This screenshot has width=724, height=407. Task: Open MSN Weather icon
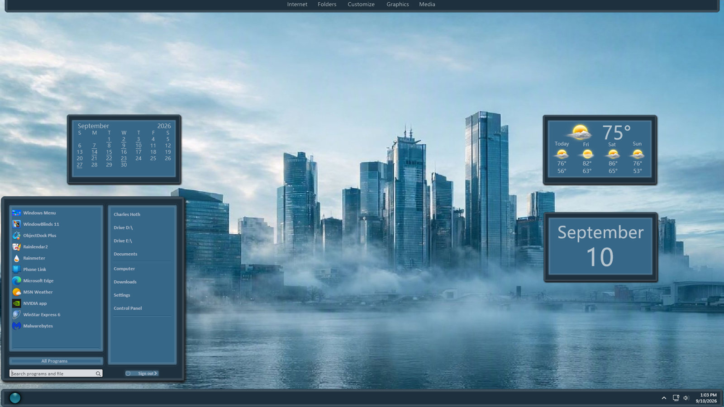[x=16, y=292]
